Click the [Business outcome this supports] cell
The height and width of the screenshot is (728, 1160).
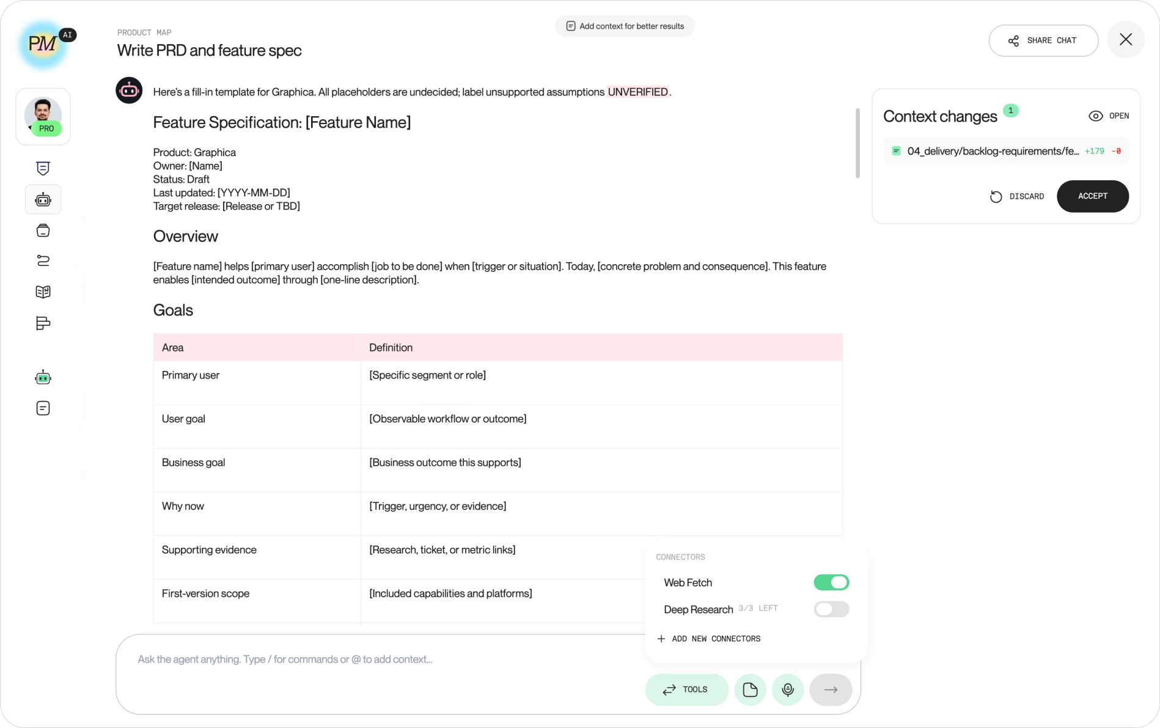(601, 469)
